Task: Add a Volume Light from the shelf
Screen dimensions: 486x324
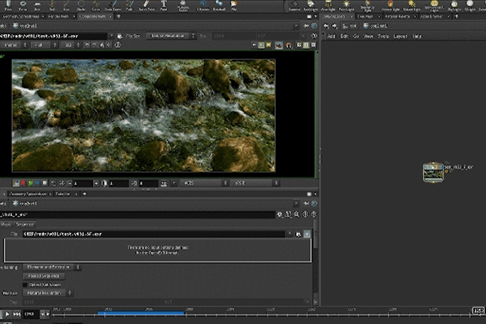Action: pos(390,5)
